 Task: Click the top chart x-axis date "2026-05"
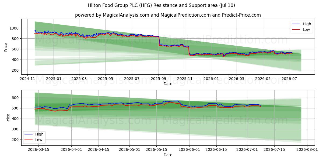[263, 79]
